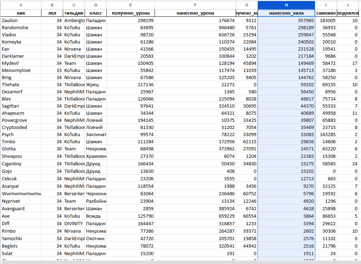The width and height of the screenshot is (361, 264).
Task: Click the 'самохил' header cell
Action: click(326, 13)
